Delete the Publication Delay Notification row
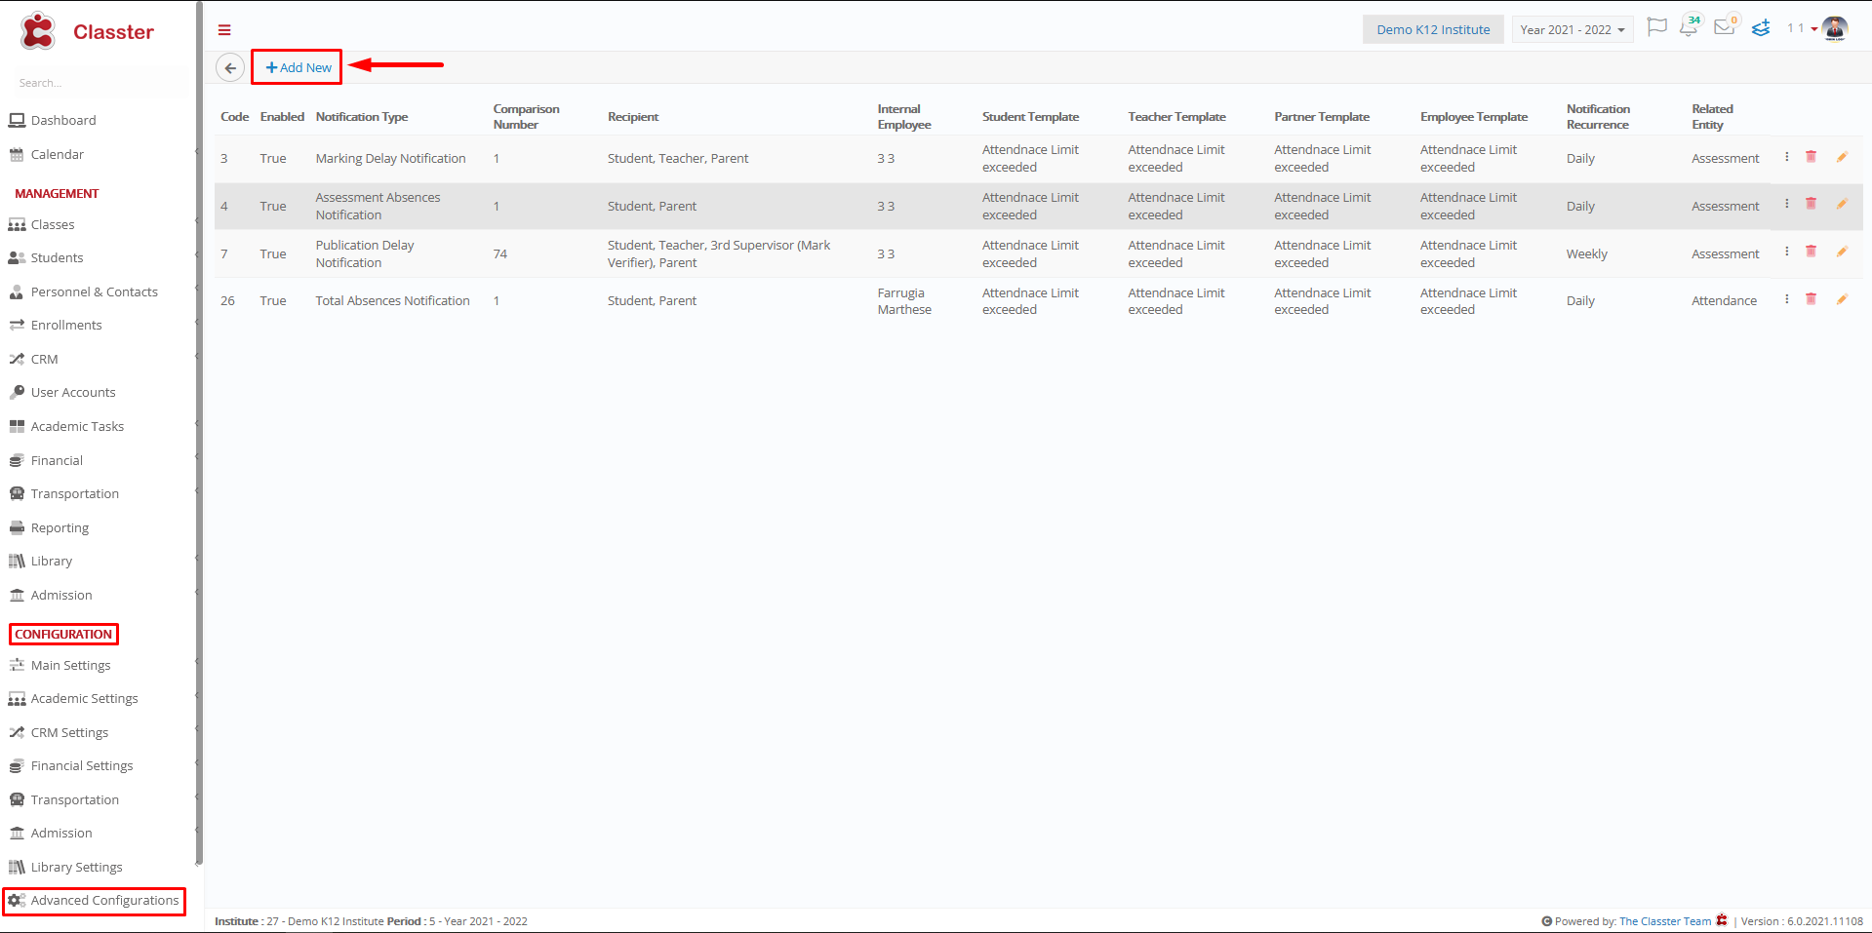This screenshot has height=933, width=1872. tap(1812, 253)
